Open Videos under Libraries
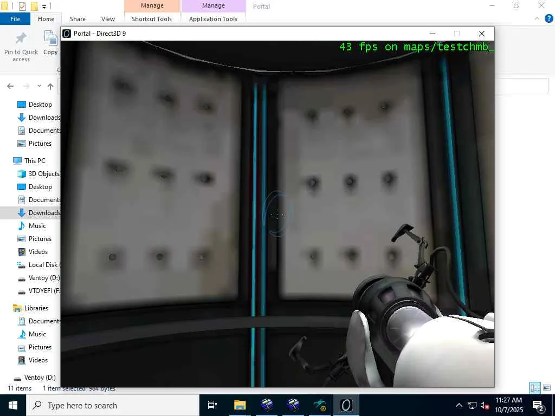This screenshot has height=416, width=555. (38, 360)
